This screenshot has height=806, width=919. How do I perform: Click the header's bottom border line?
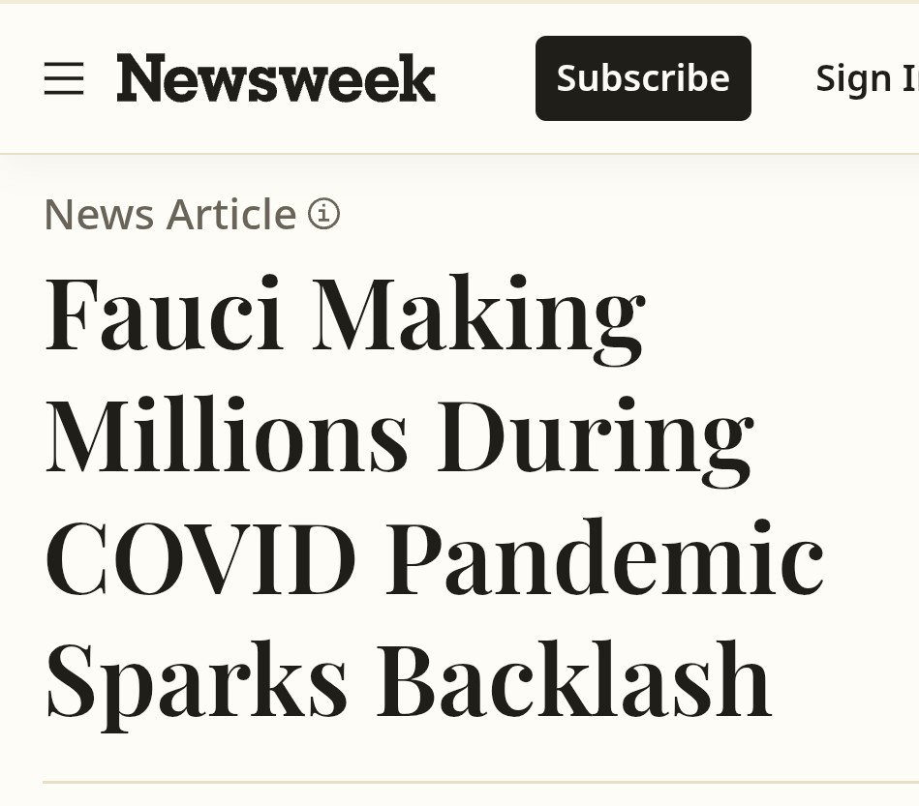coord(459,153)
